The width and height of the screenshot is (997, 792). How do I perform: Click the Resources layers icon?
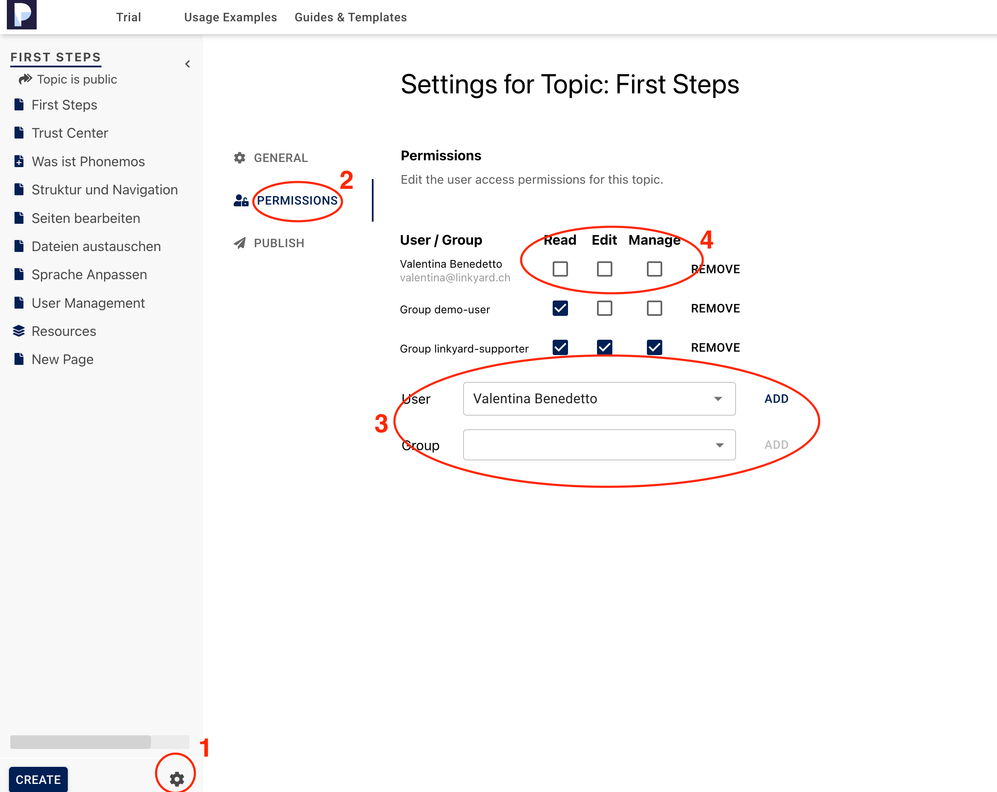click(19, 331)
